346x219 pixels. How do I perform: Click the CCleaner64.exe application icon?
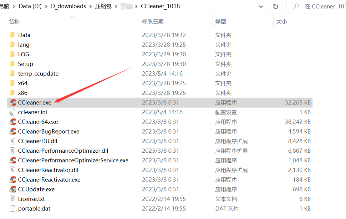coord(12,122)
